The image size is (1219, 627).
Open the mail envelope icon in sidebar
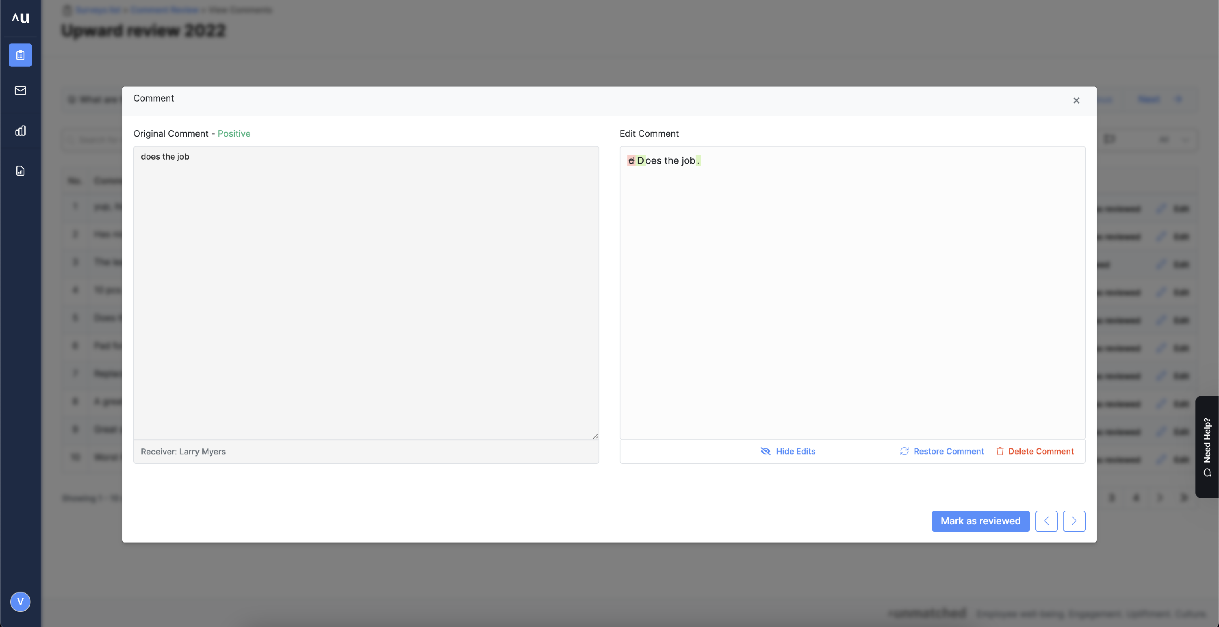[x=20, y=90]
